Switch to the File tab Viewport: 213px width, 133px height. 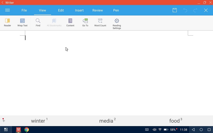[24, 10]
